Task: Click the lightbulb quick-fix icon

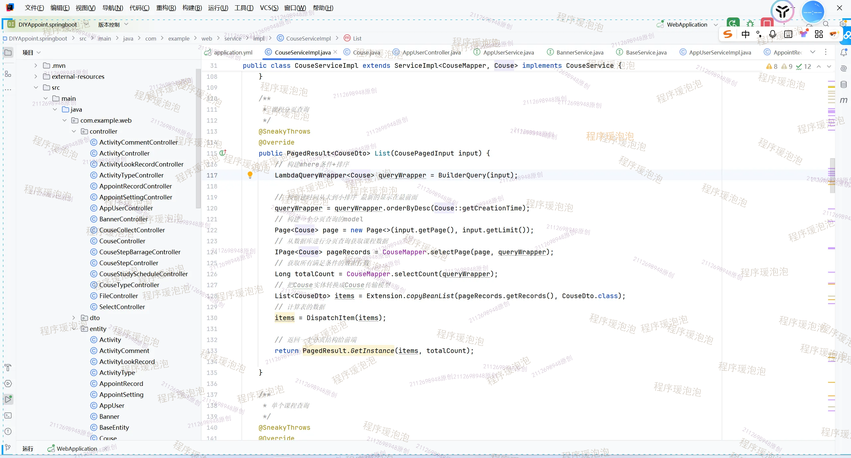Action: pyautogui.click(x=250, y=175)
